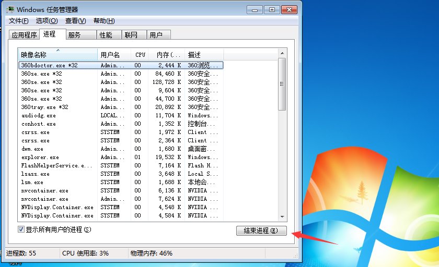This screenshot has height=267, width=439.
Task: Sort by CPU column header
Action: point(140,54)
